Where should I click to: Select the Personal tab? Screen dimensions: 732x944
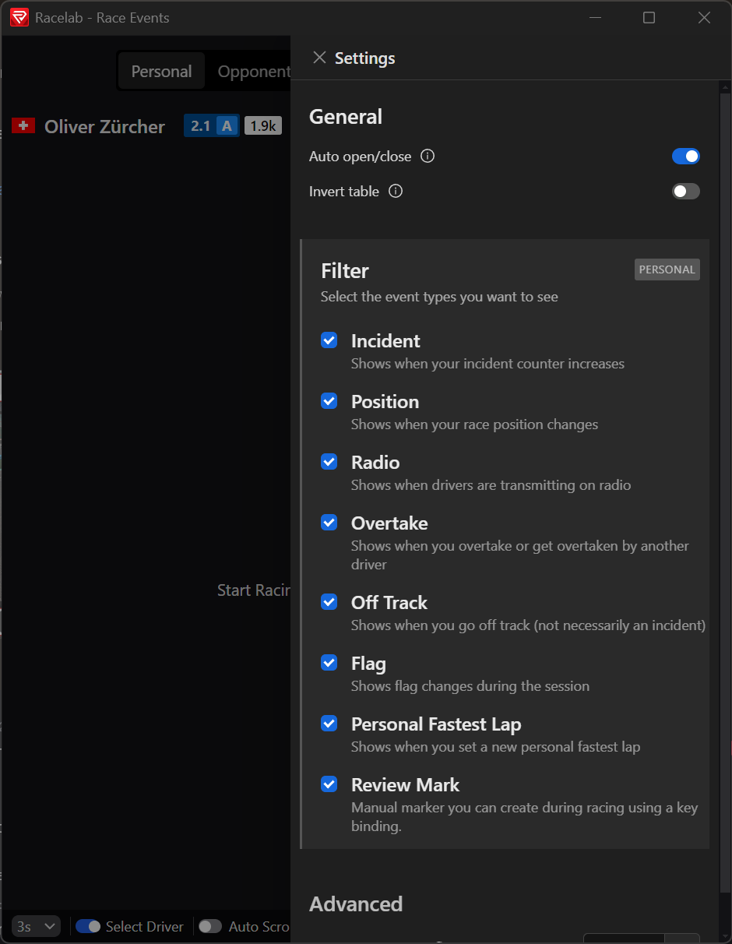(x=161, y=70)
